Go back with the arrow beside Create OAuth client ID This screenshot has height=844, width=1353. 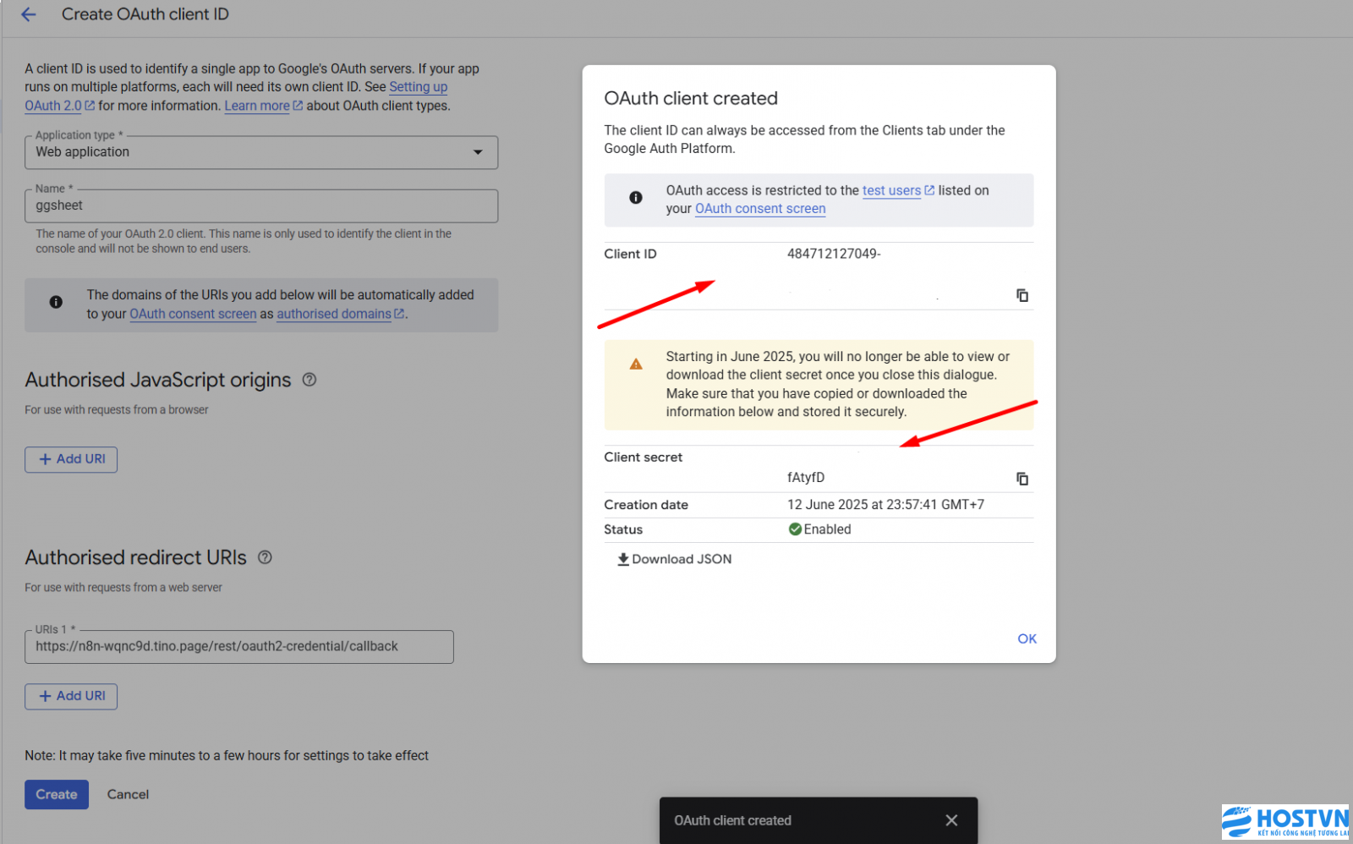pos(29,14)
